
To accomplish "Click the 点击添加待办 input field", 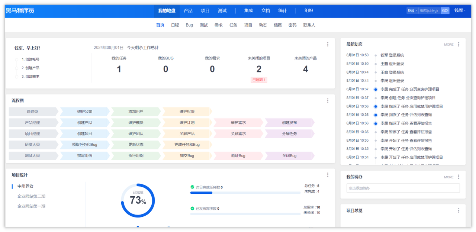I will 403,188.
